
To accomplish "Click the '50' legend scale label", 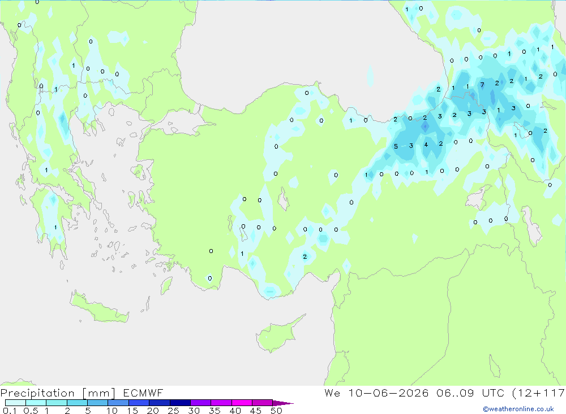I will tap(276, 411).
